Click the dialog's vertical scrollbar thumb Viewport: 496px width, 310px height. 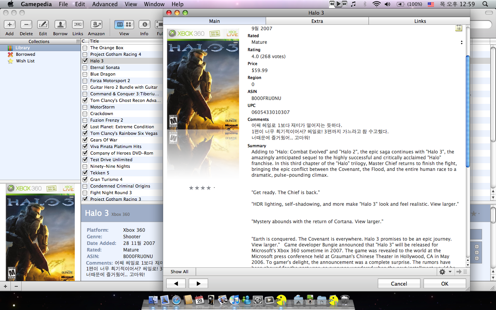[467, 111]
